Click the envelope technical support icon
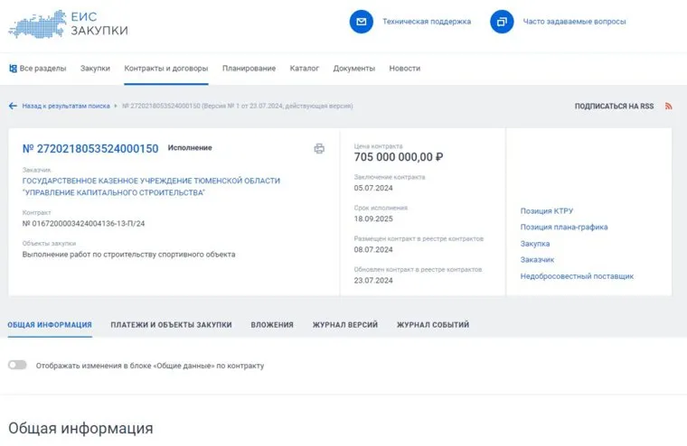 click(361, 22)
